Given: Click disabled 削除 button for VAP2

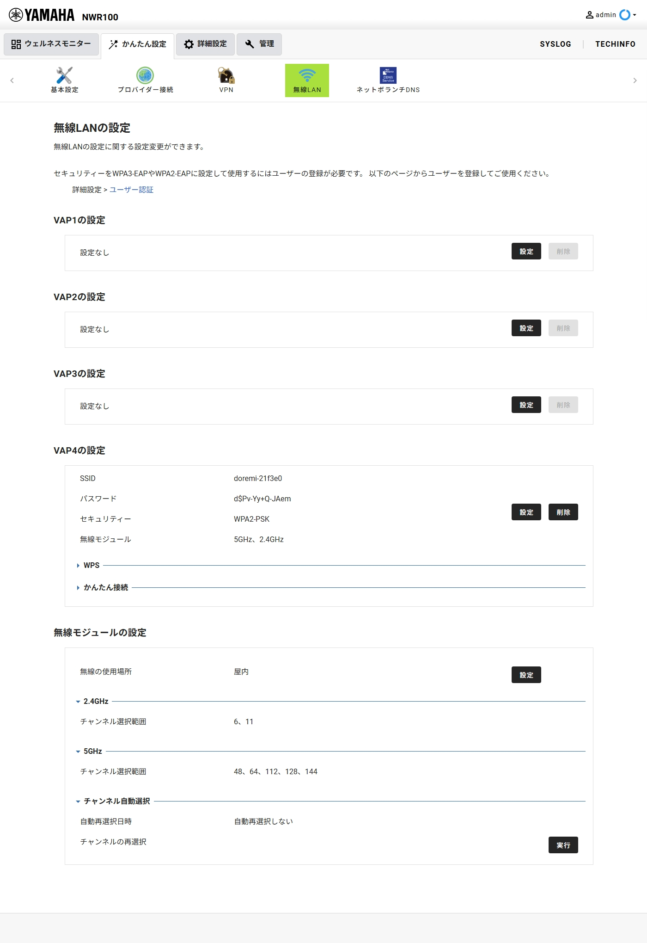Looking at the screenshot, I should 563,328.
